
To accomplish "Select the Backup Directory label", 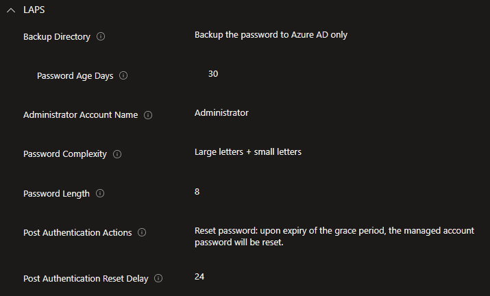I will [57, 37].
